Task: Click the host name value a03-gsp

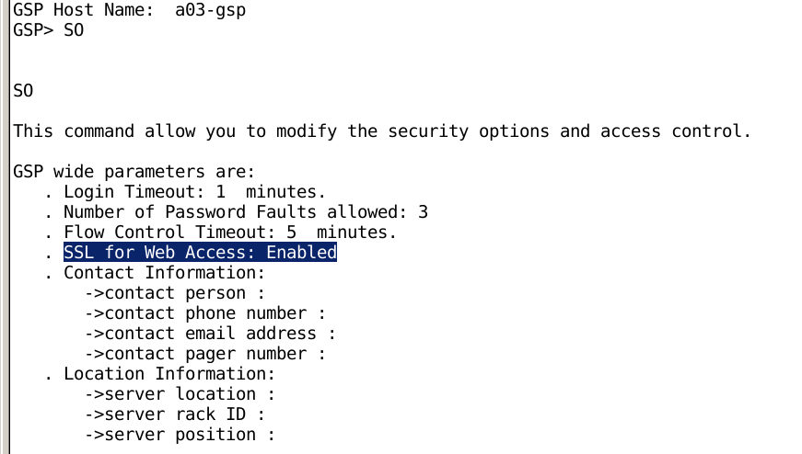Action: tap(210, 10)
